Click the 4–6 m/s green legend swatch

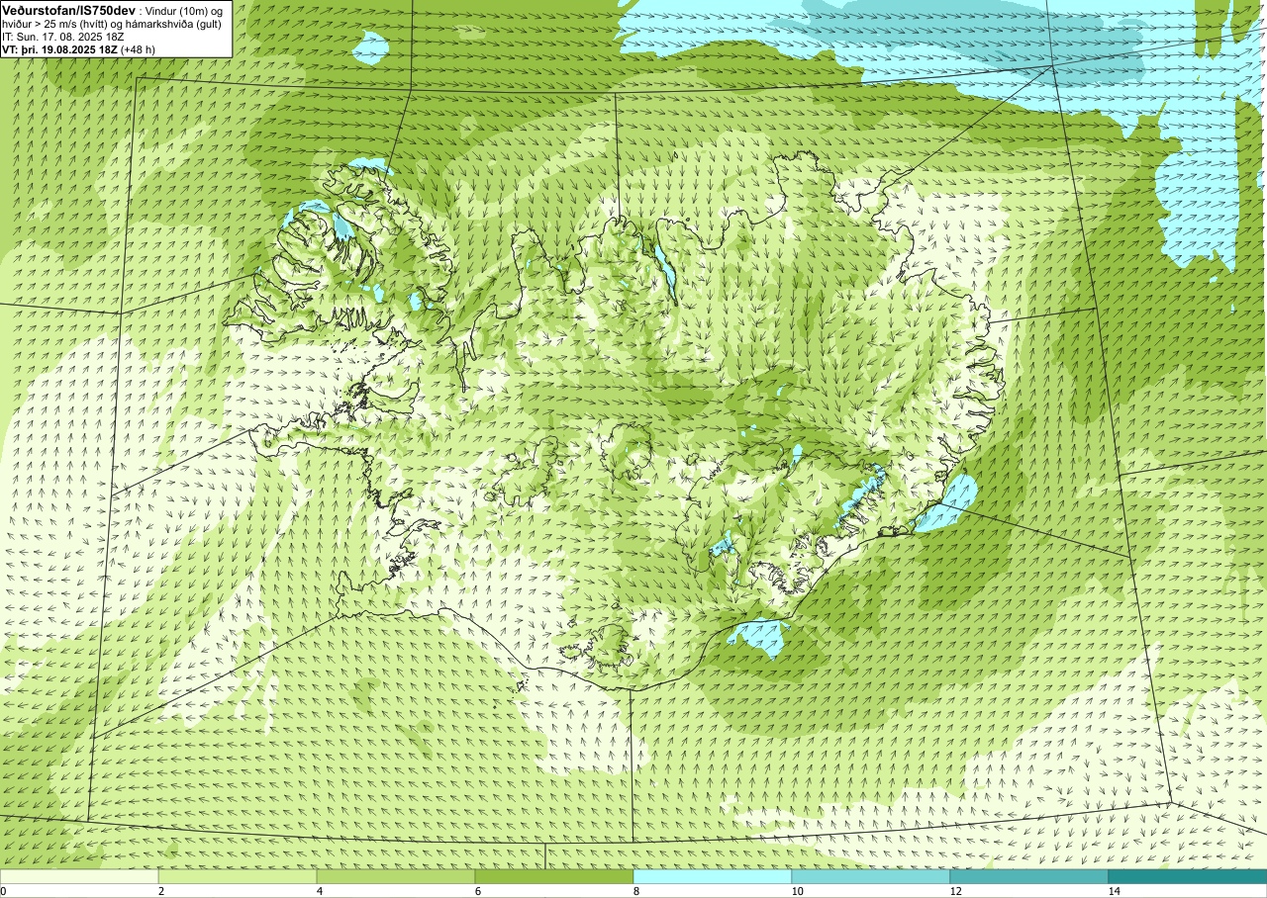tap(396, 876)
